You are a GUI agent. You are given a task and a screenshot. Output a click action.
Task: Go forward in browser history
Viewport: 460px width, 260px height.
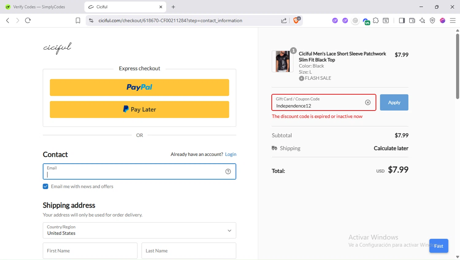[x=17, y=21]
